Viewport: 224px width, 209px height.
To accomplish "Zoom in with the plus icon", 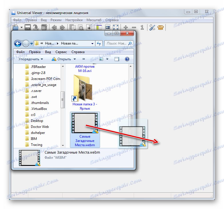I will point(126,27).
